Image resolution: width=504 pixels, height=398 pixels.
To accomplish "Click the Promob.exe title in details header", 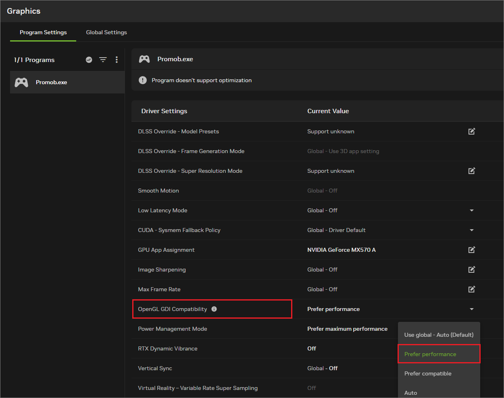I will 175,59.
